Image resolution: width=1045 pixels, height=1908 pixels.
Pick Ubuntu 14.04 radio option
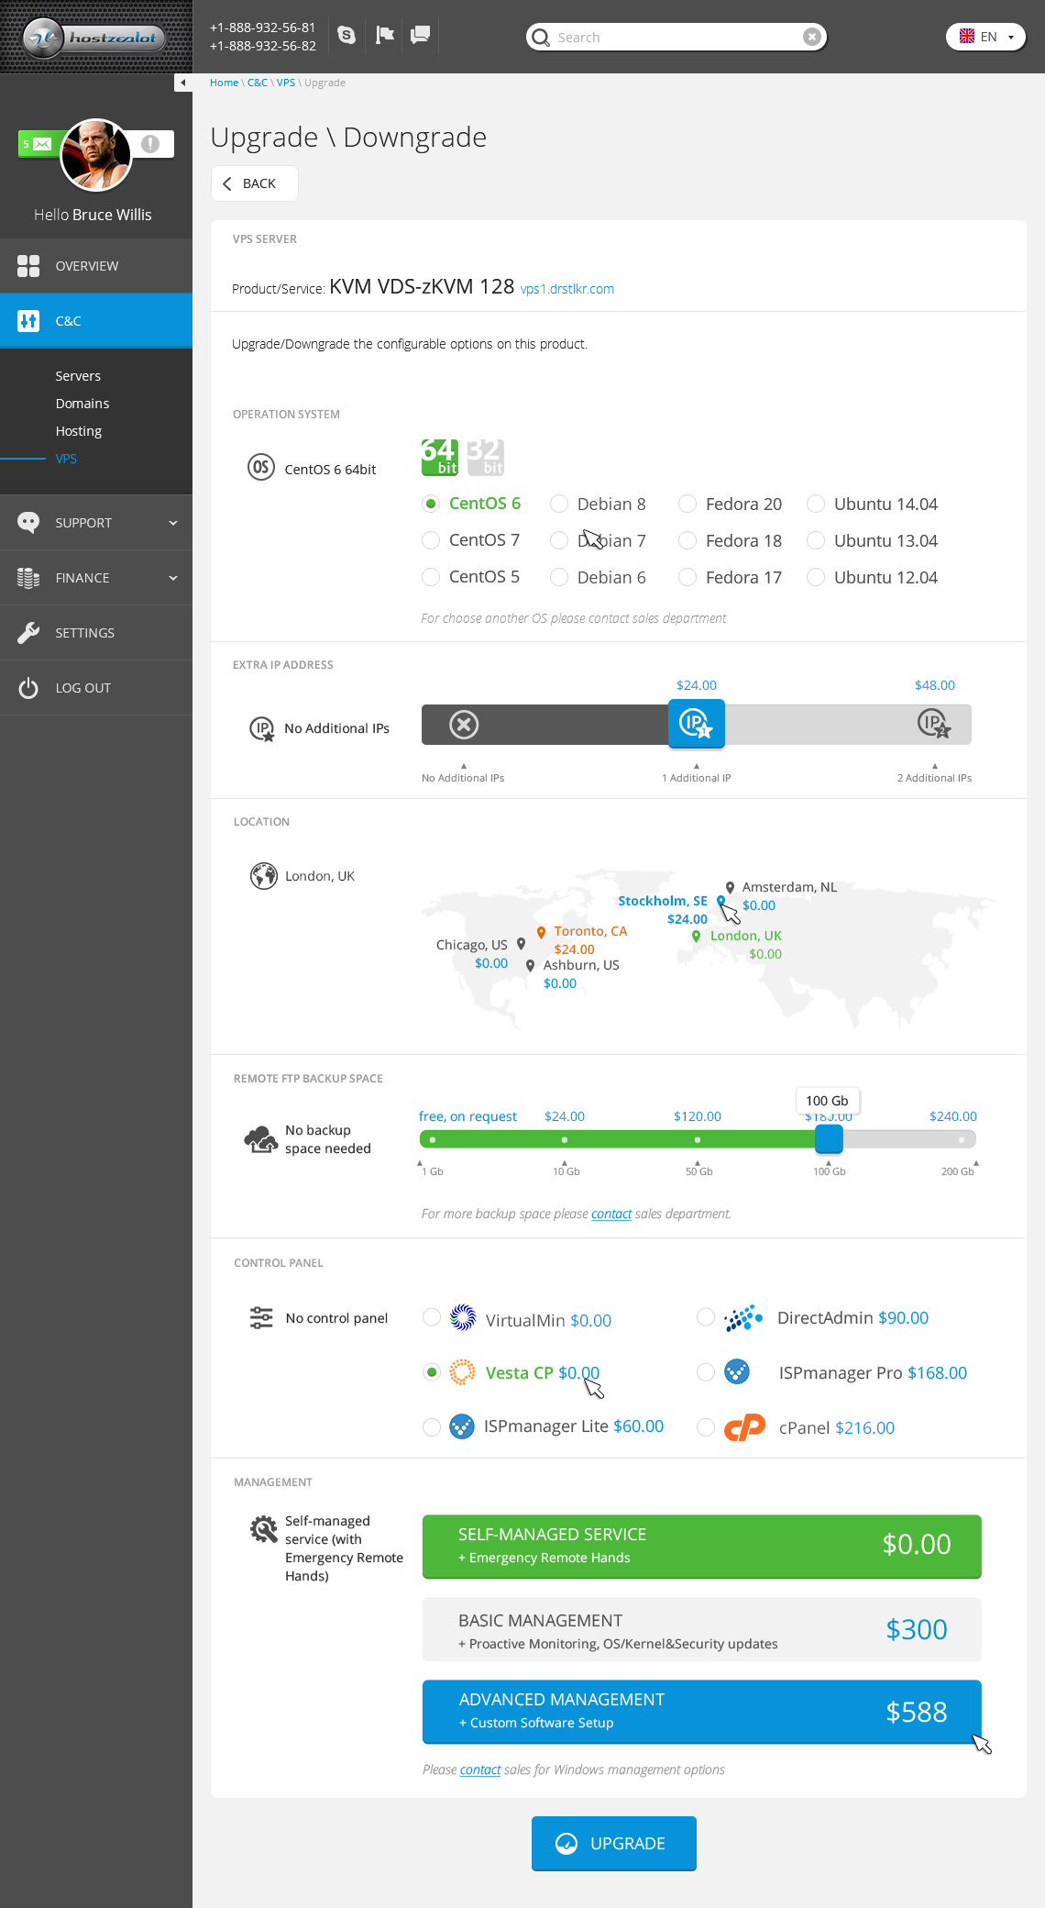click(816, 504)
